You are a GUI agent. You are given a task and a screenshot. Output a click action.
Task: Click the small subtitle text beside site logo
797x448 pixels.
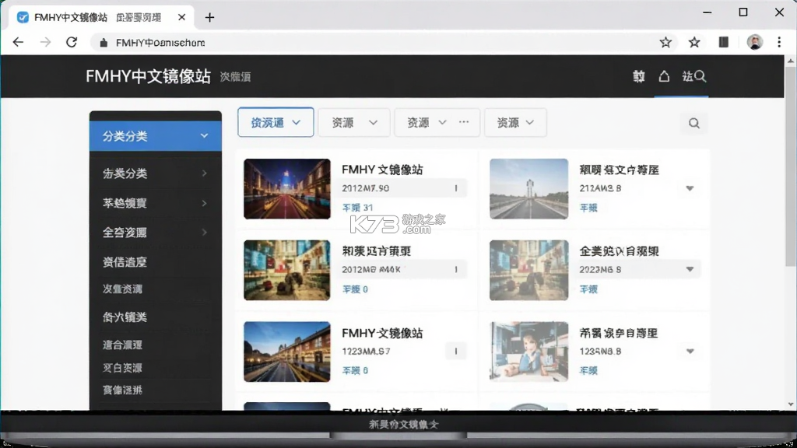[x=235, y=77]
